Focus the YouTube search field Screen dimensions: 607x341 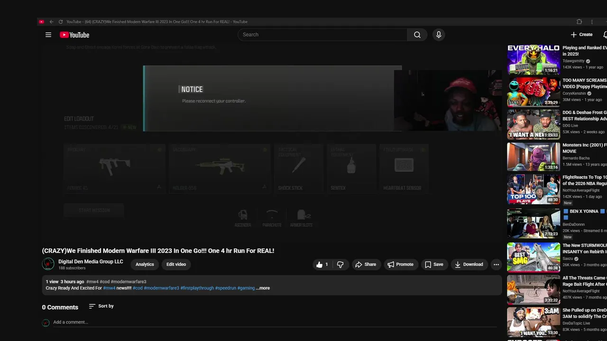[x=322, y=35]
